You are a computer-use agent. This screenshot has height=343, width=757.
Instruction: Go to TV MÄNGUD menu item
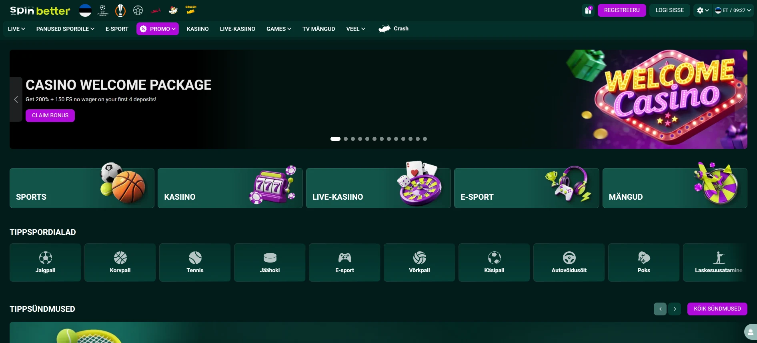[319, 29]
